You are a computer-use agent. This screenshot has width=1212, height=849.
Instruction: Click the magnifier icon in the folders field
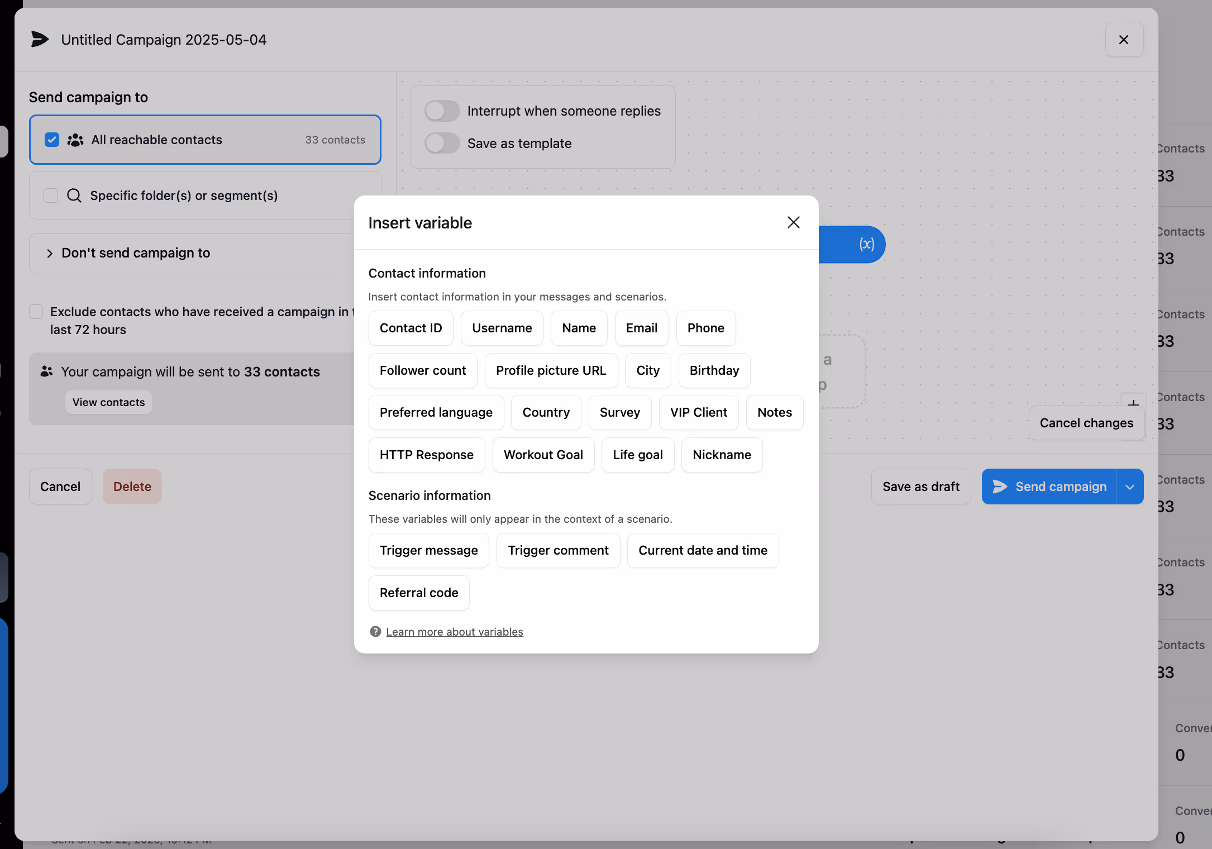pos(74,195)
